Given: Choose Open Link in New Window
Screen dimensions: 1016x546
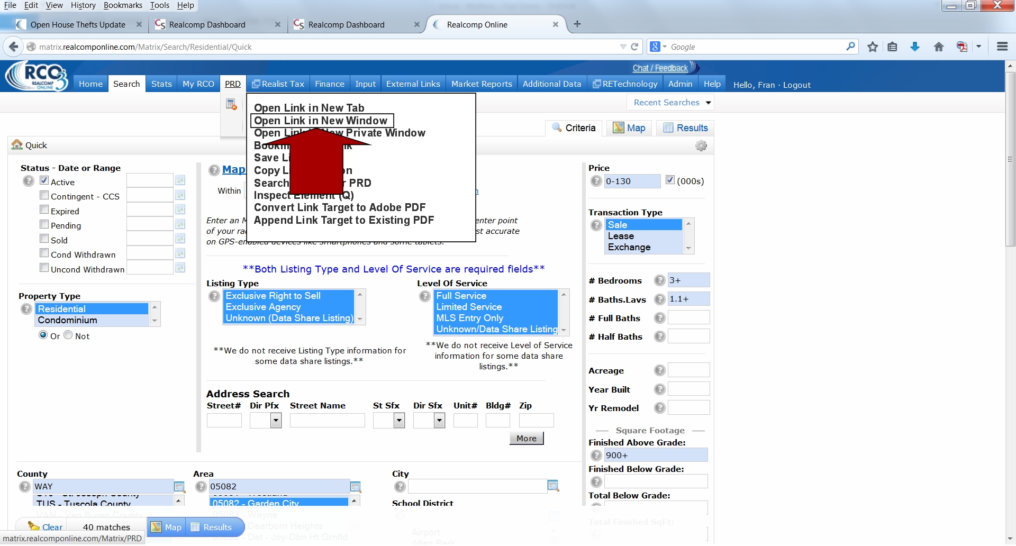Looking at the screenshot, I should pyautogui.click(x=321, y=121).
